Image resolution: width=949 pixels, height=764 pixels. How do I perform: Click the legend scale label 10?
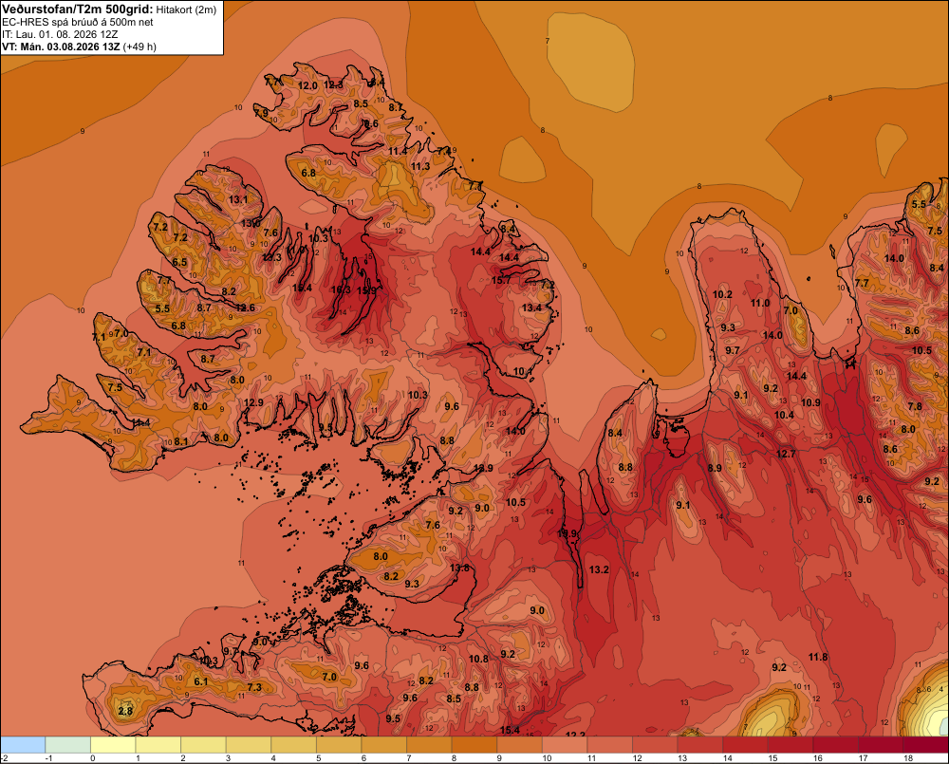point(547,758)
